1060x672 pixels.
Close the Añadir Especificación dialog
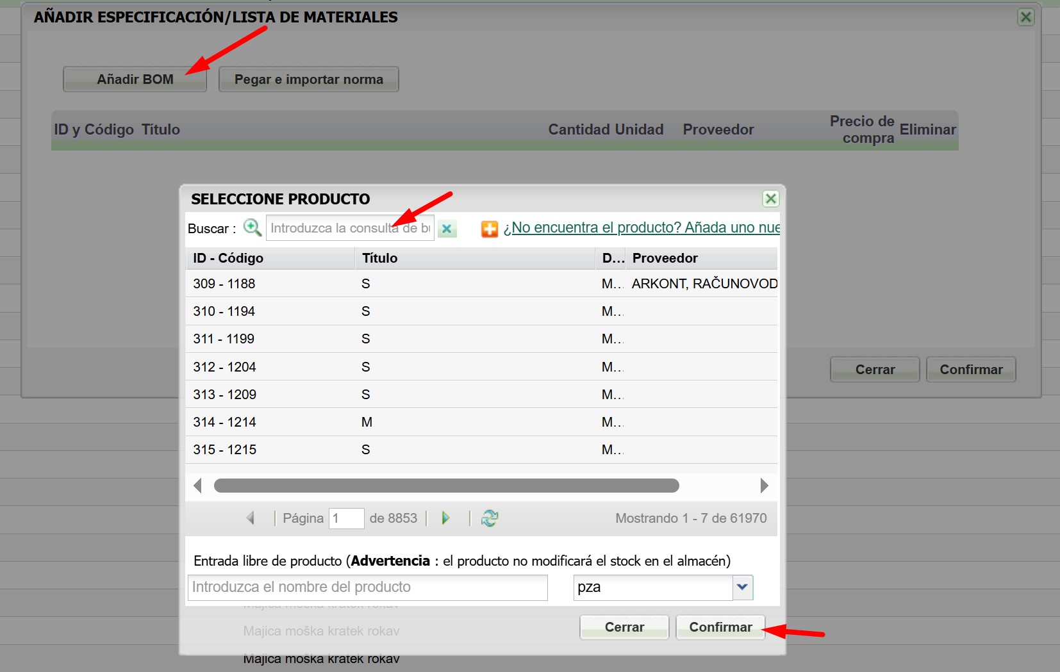tap(1026, 17)
